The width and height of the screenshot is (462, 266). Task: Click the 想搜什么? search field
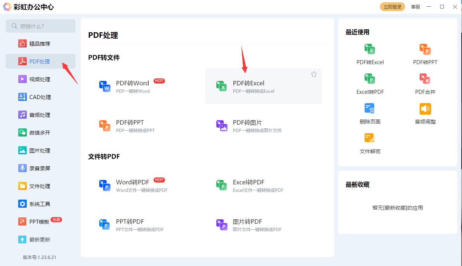[41, 26]
